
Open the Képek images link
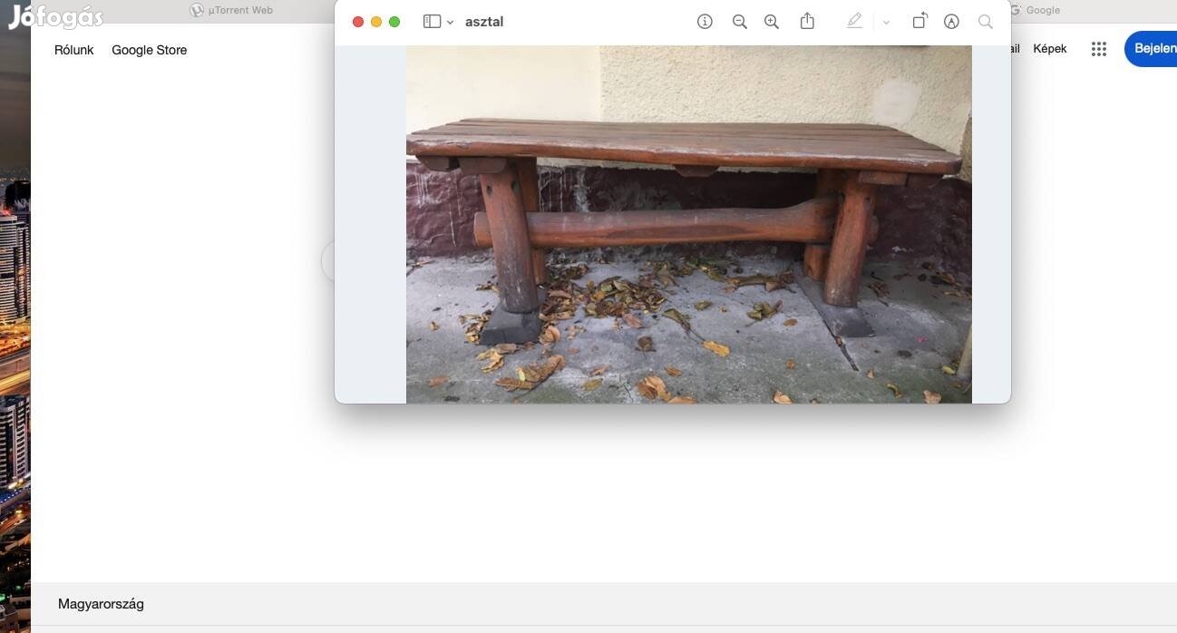(x=1050, y=49)
